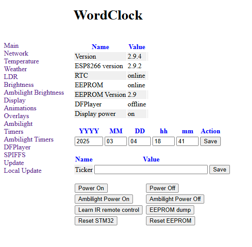Save the Ticker text
Screen dimensions: 252x247
point(219,170)
